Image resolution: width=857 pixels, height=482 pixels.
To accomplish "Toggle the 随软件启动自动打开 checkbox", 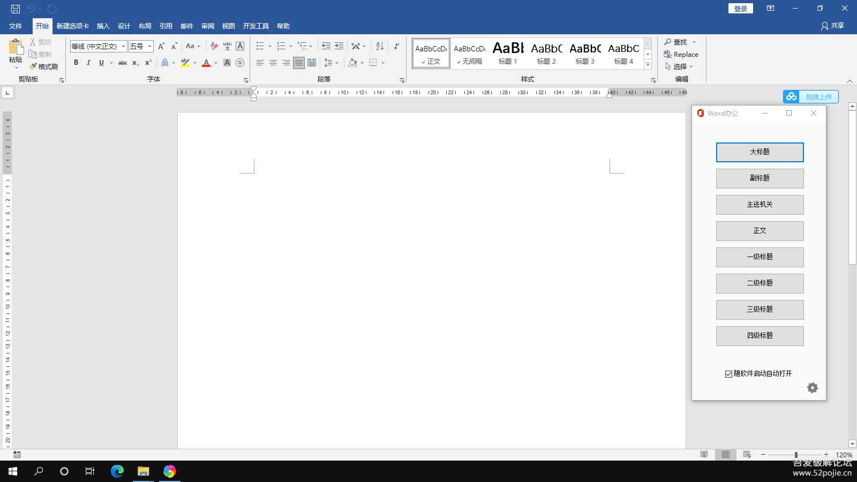I will pos(728,374).
